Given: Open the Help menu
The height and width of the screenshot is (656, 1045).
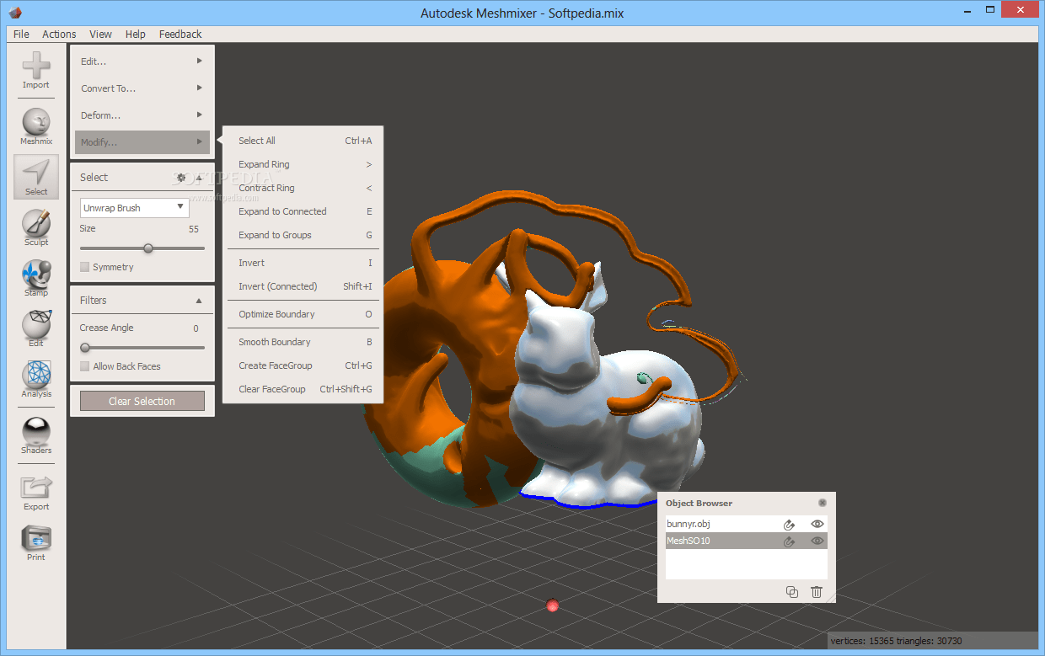Looking at the screenshot, I should coord(135,34).
